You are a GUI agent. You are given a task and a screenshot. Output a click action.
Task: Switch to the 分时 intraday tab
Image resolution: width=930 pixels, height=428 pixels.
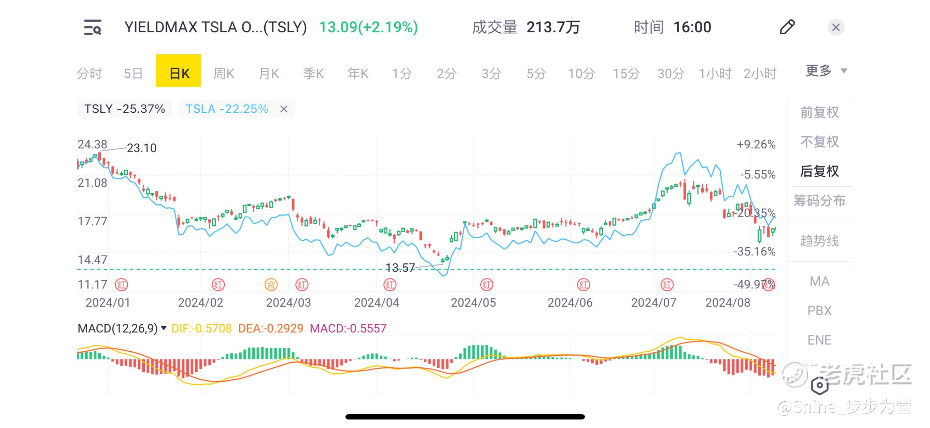coord(89,74)
